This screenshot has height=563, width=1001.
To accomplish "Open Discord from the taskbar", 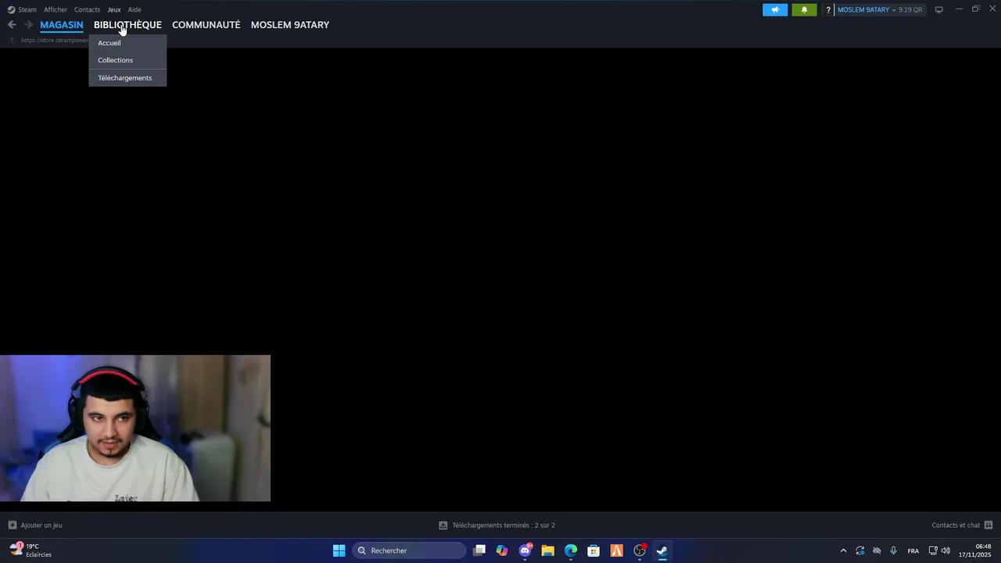I will 525,550.
